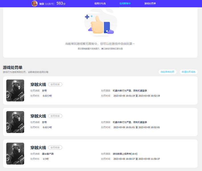Click 封号 description in 10:51:19 card
Screen dimensions: 202x171
point(45,91)
